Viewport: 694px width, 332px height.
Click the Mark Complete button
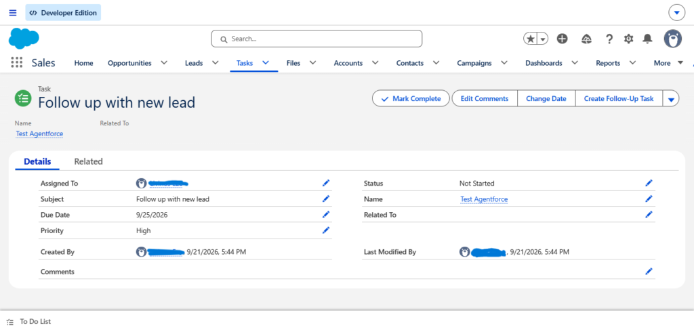point(411,99)
